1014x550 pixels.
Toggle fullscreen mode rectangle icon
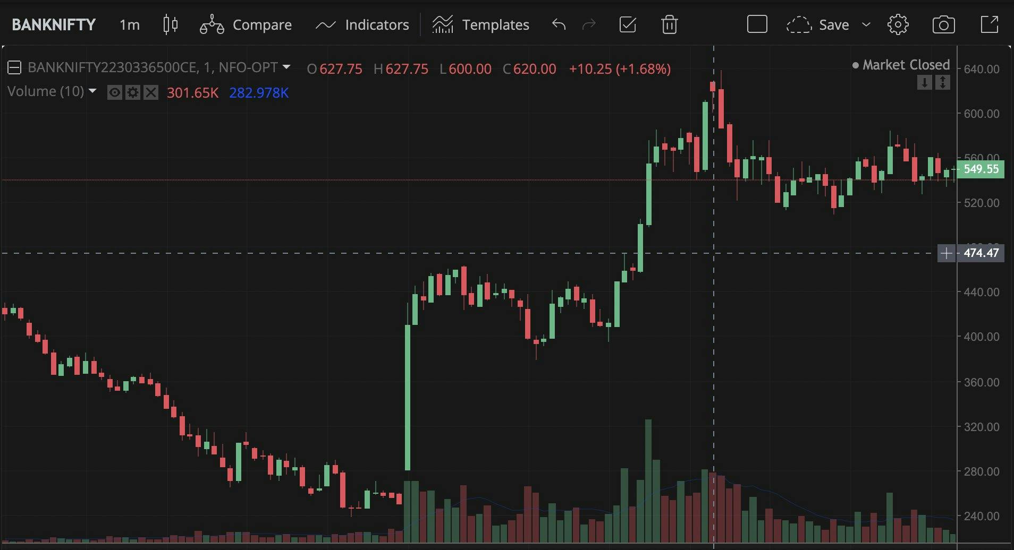[757, 25]
